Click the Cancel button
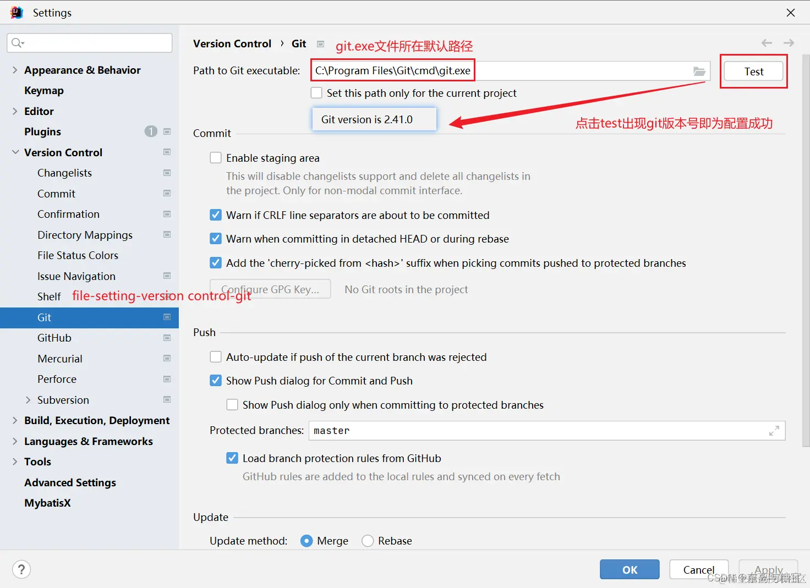 tap(699, 569)
